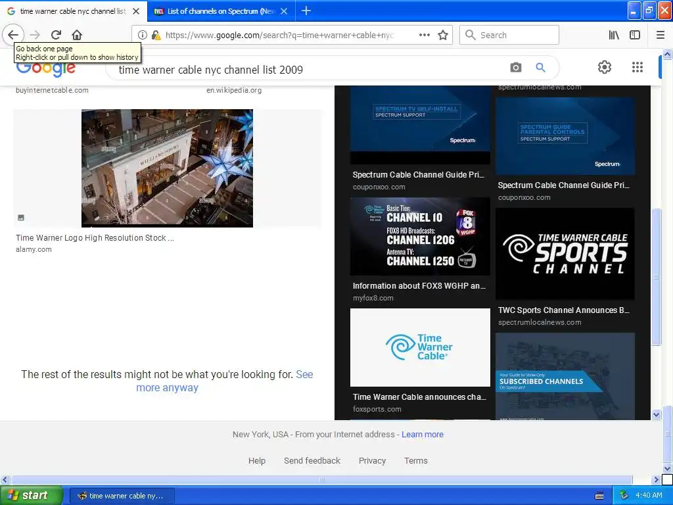
Task: Open the Windows start button
Action: (x=31, y=495)
